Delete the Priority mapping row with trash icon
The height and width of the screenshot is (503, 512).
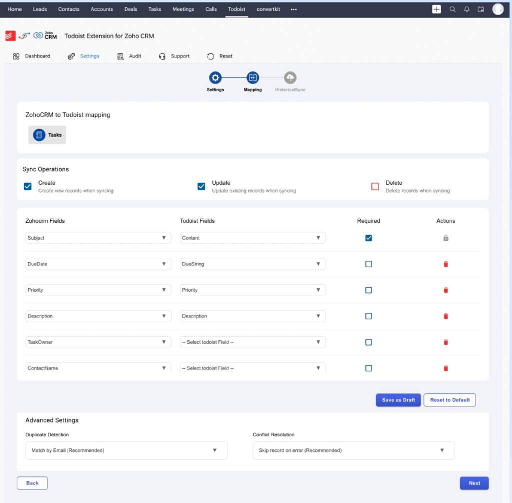(445, 290)
